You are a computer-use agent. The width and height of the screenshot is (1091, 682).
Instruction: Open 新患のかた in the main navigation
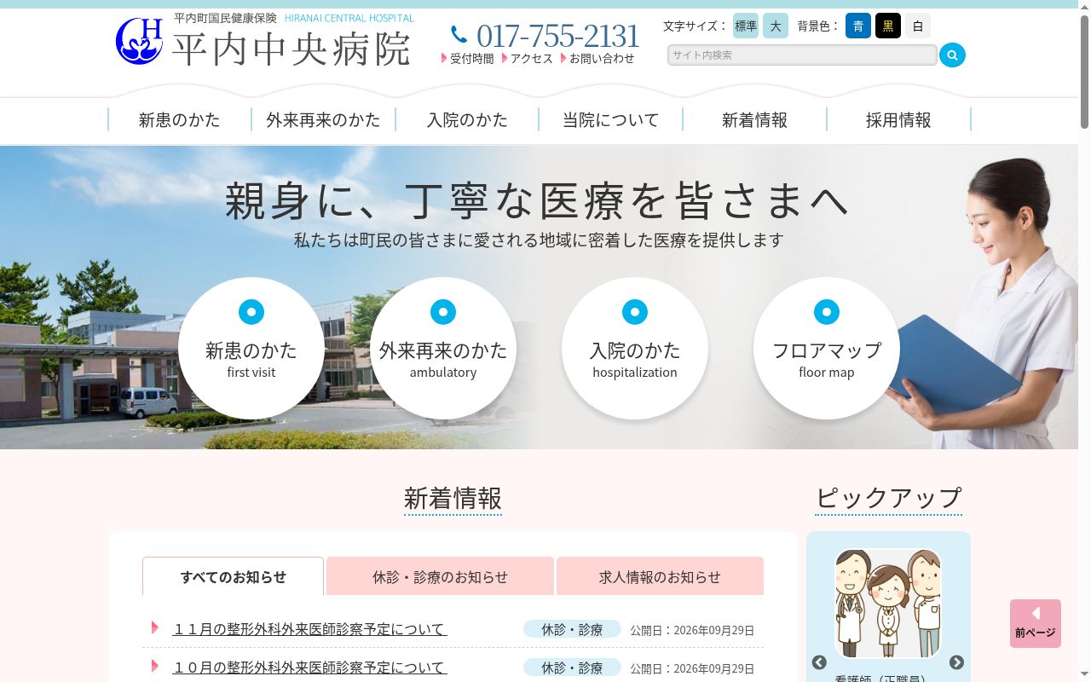180,120
